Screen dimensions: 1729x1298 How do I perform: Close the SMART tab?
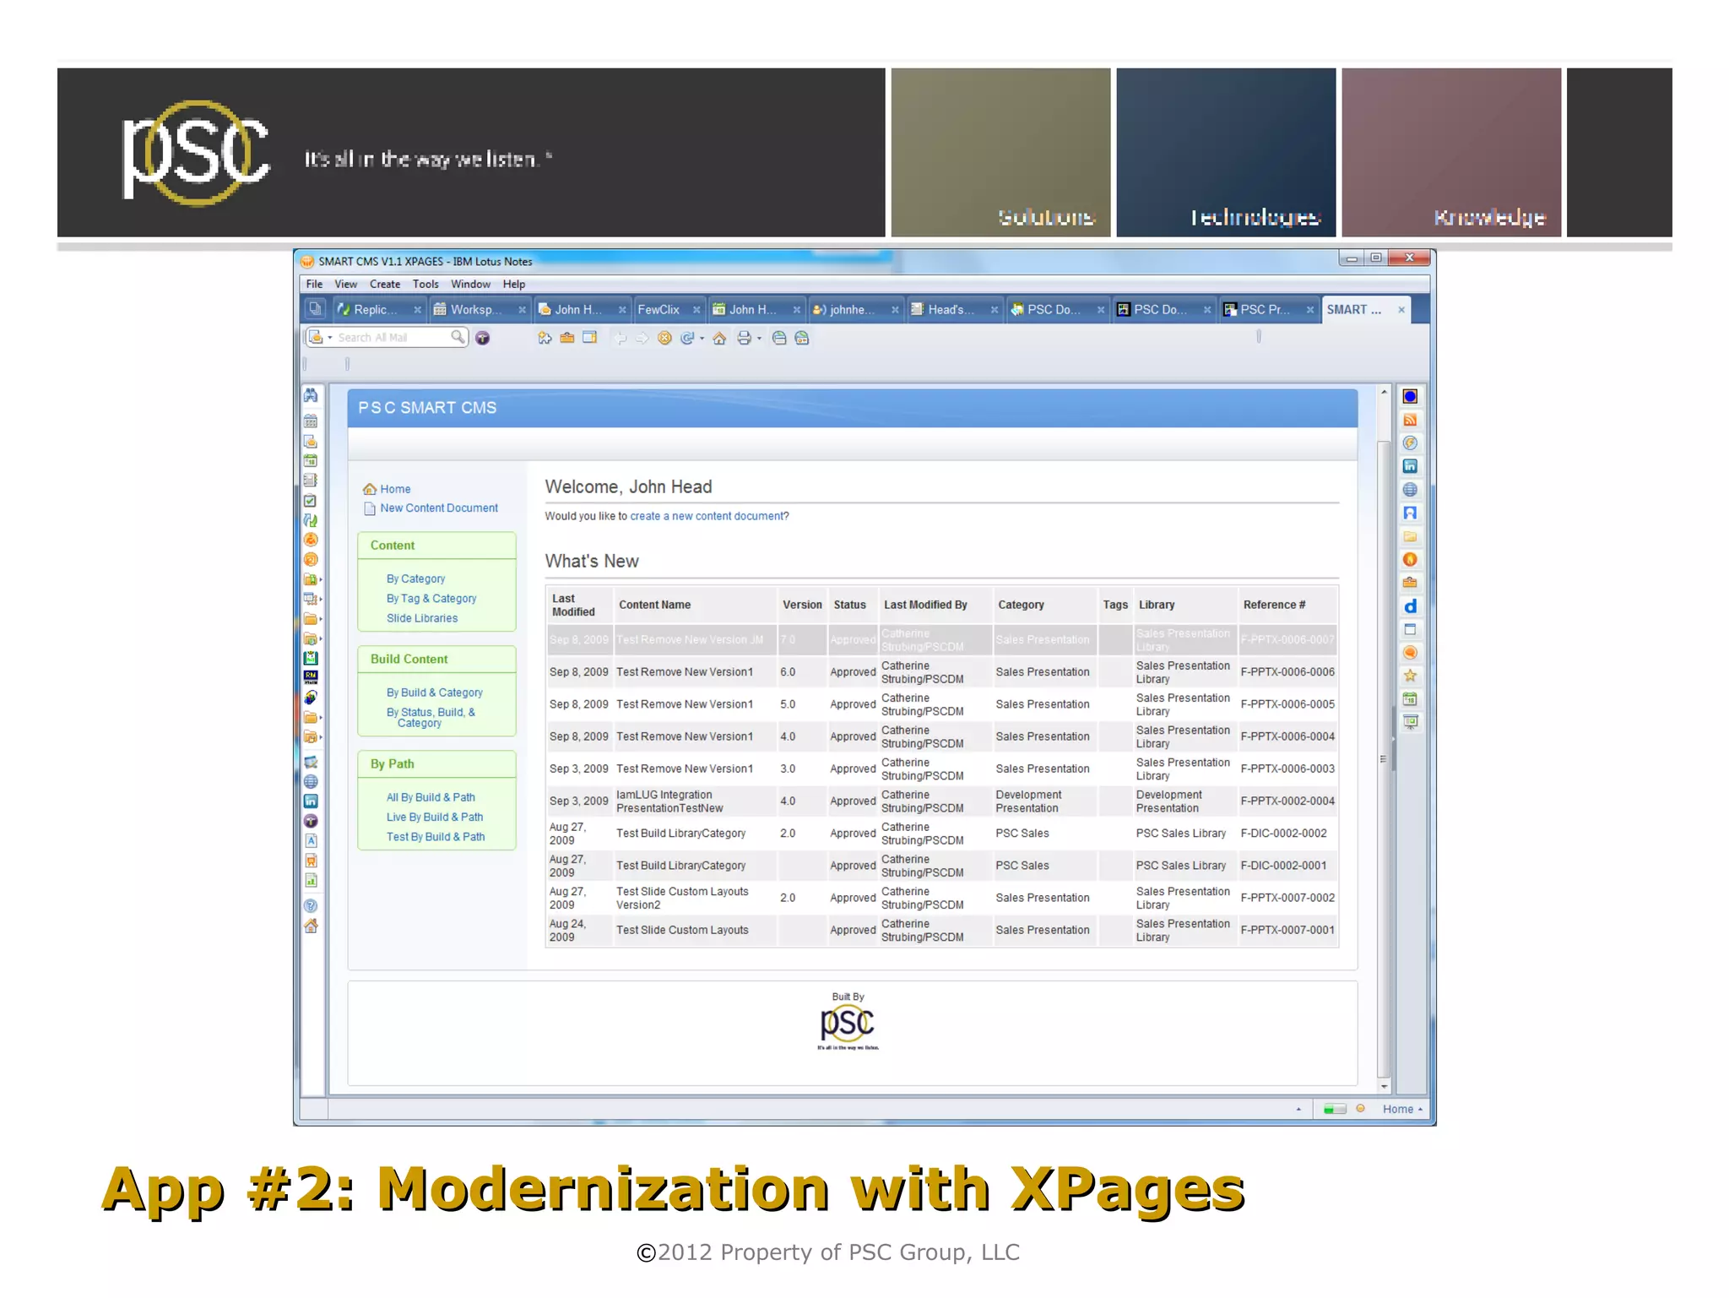click(x=1401, y=310)
